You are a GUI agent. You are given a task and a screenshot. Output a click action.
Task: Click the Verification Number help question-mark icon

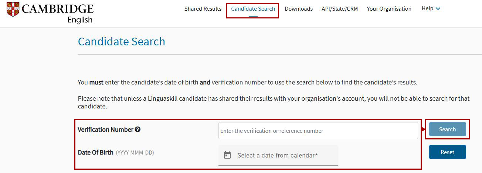tap(138, 129)
